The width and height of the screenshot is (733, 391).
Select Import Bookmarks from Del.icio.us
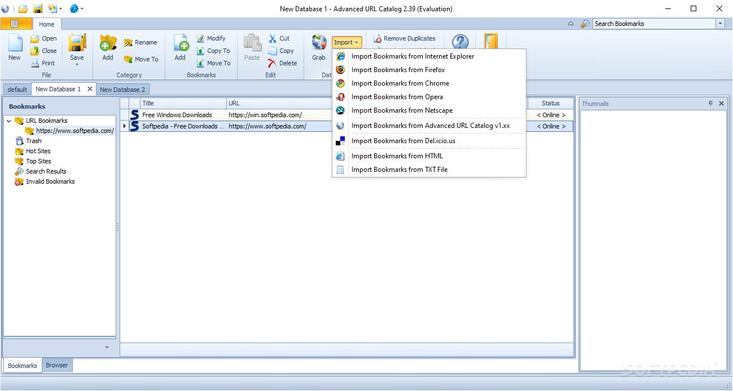[x=429, y=141]
